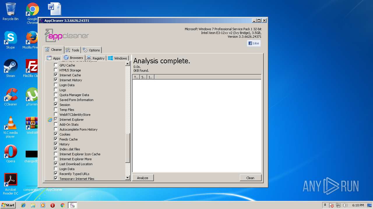Open the Tools tab
Image resolution: width=373 pixels, height=209 pixels.
click(x=72, y=50)
